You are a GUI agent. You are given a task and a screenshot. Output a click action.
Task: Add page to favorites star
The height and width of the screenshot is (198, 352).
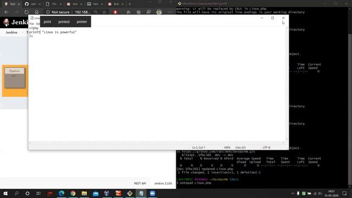[105, 12]
